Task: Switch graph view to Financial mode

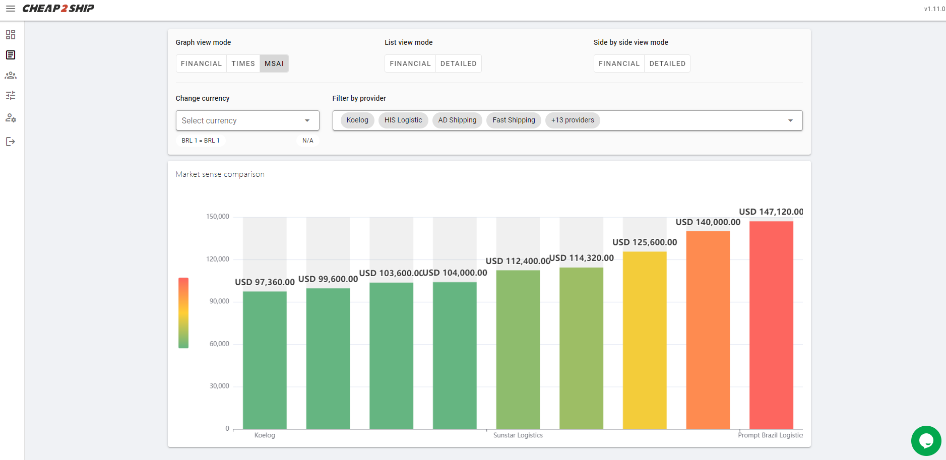Action: pyautogui.click(x=201, y=63)
